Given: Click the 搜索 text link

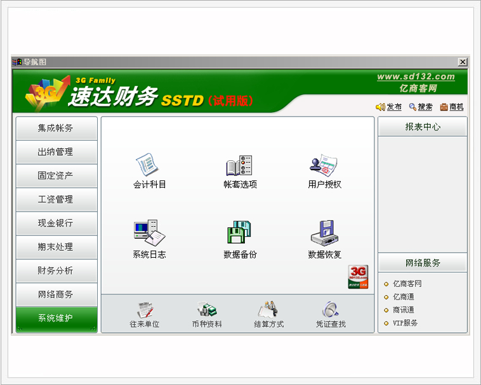Looking at the screenshot, I should 425,107.
